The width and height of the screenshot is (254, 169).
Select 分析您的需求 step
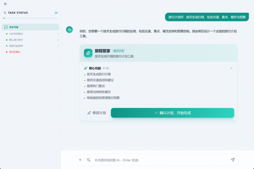pos(16,34)
